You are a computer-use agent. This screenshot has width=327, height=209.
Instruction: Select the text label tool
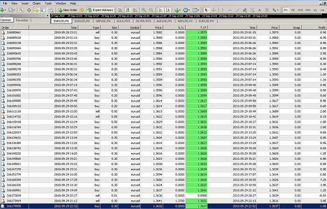coord(267,10)
